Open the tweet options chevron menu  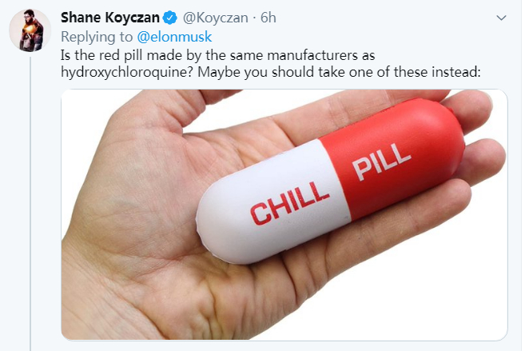(501, 18)
